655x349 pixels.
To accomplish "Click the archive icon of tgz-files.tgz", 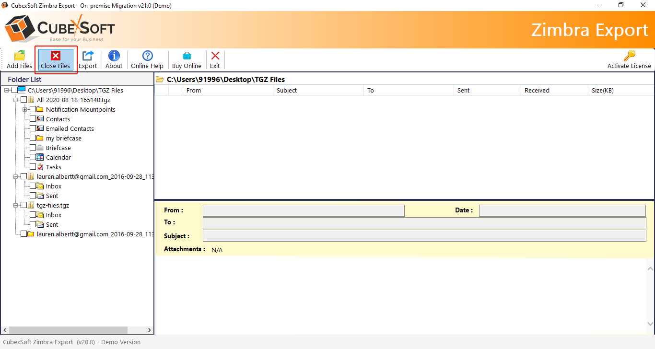I will (31, 205).
